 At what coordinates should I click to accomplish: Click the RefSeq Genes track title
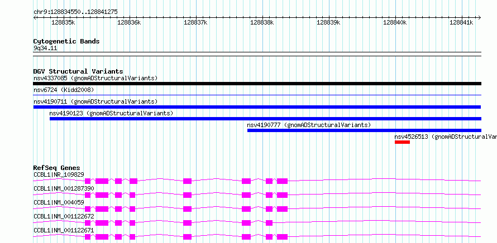[x=57, y=168]
